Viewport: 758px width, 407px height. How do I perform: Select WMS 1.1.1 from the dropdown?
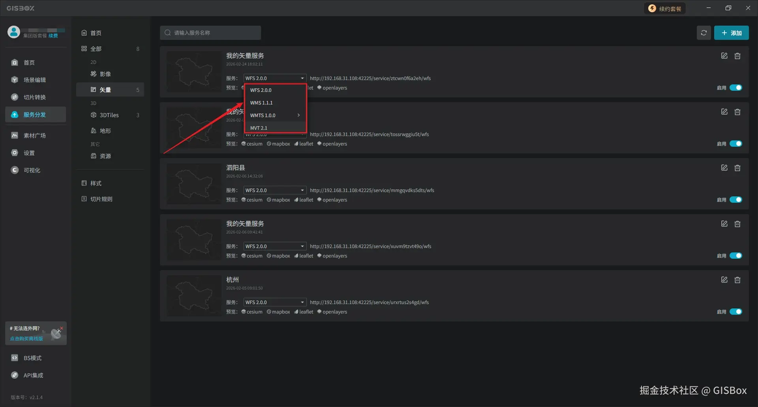261,103
